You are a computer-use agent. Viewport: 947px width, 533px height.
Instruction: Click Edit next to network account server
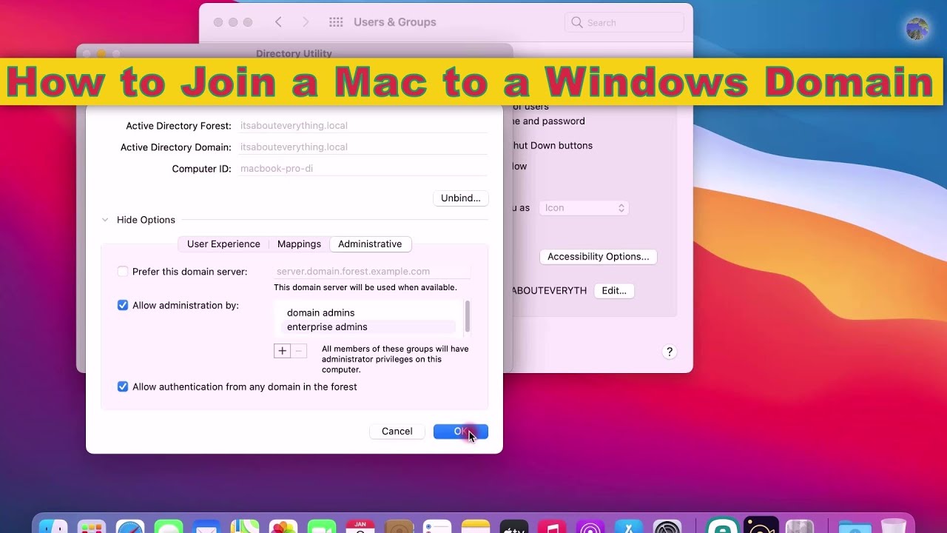pyautogui.click(x=614, y=291)
